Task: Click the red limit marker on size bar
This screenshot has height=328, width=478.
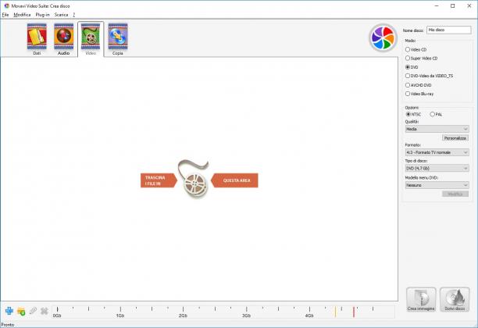Action: (x=354, y=312)
